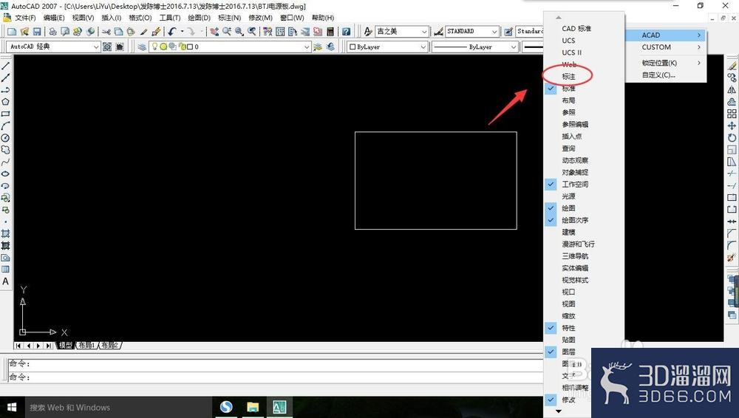
Task: Expand the CUSTOM submenu
Action: pos(666,47)
